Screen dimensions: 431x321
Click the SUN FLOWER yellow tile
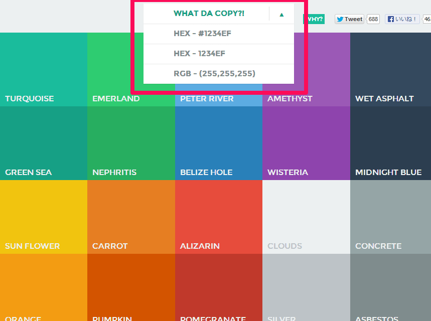44,216
